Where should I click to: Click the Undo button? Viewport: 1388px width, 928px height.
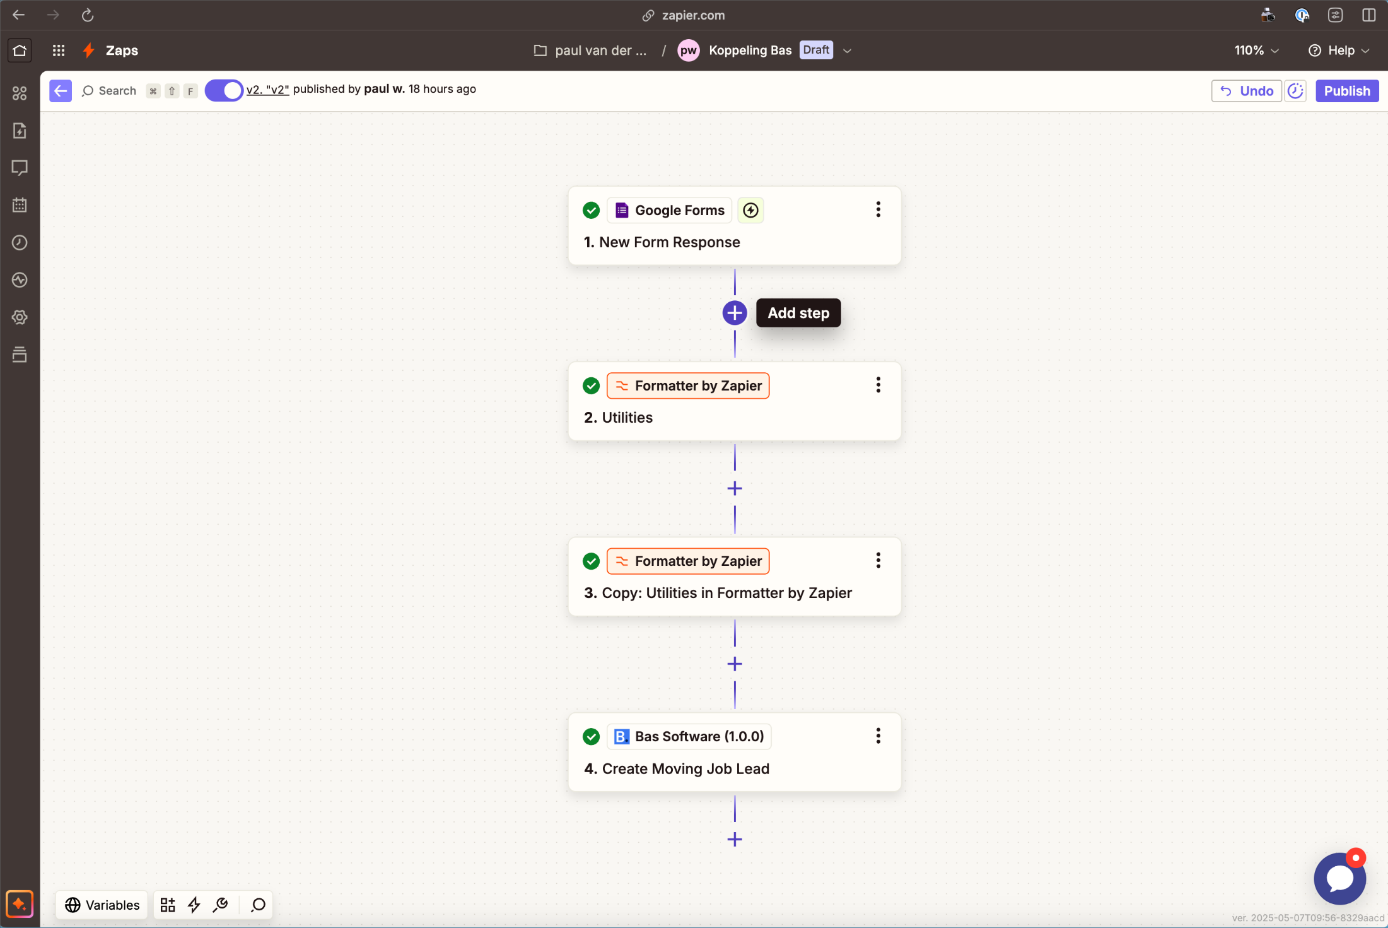(x=1247, y=91)
